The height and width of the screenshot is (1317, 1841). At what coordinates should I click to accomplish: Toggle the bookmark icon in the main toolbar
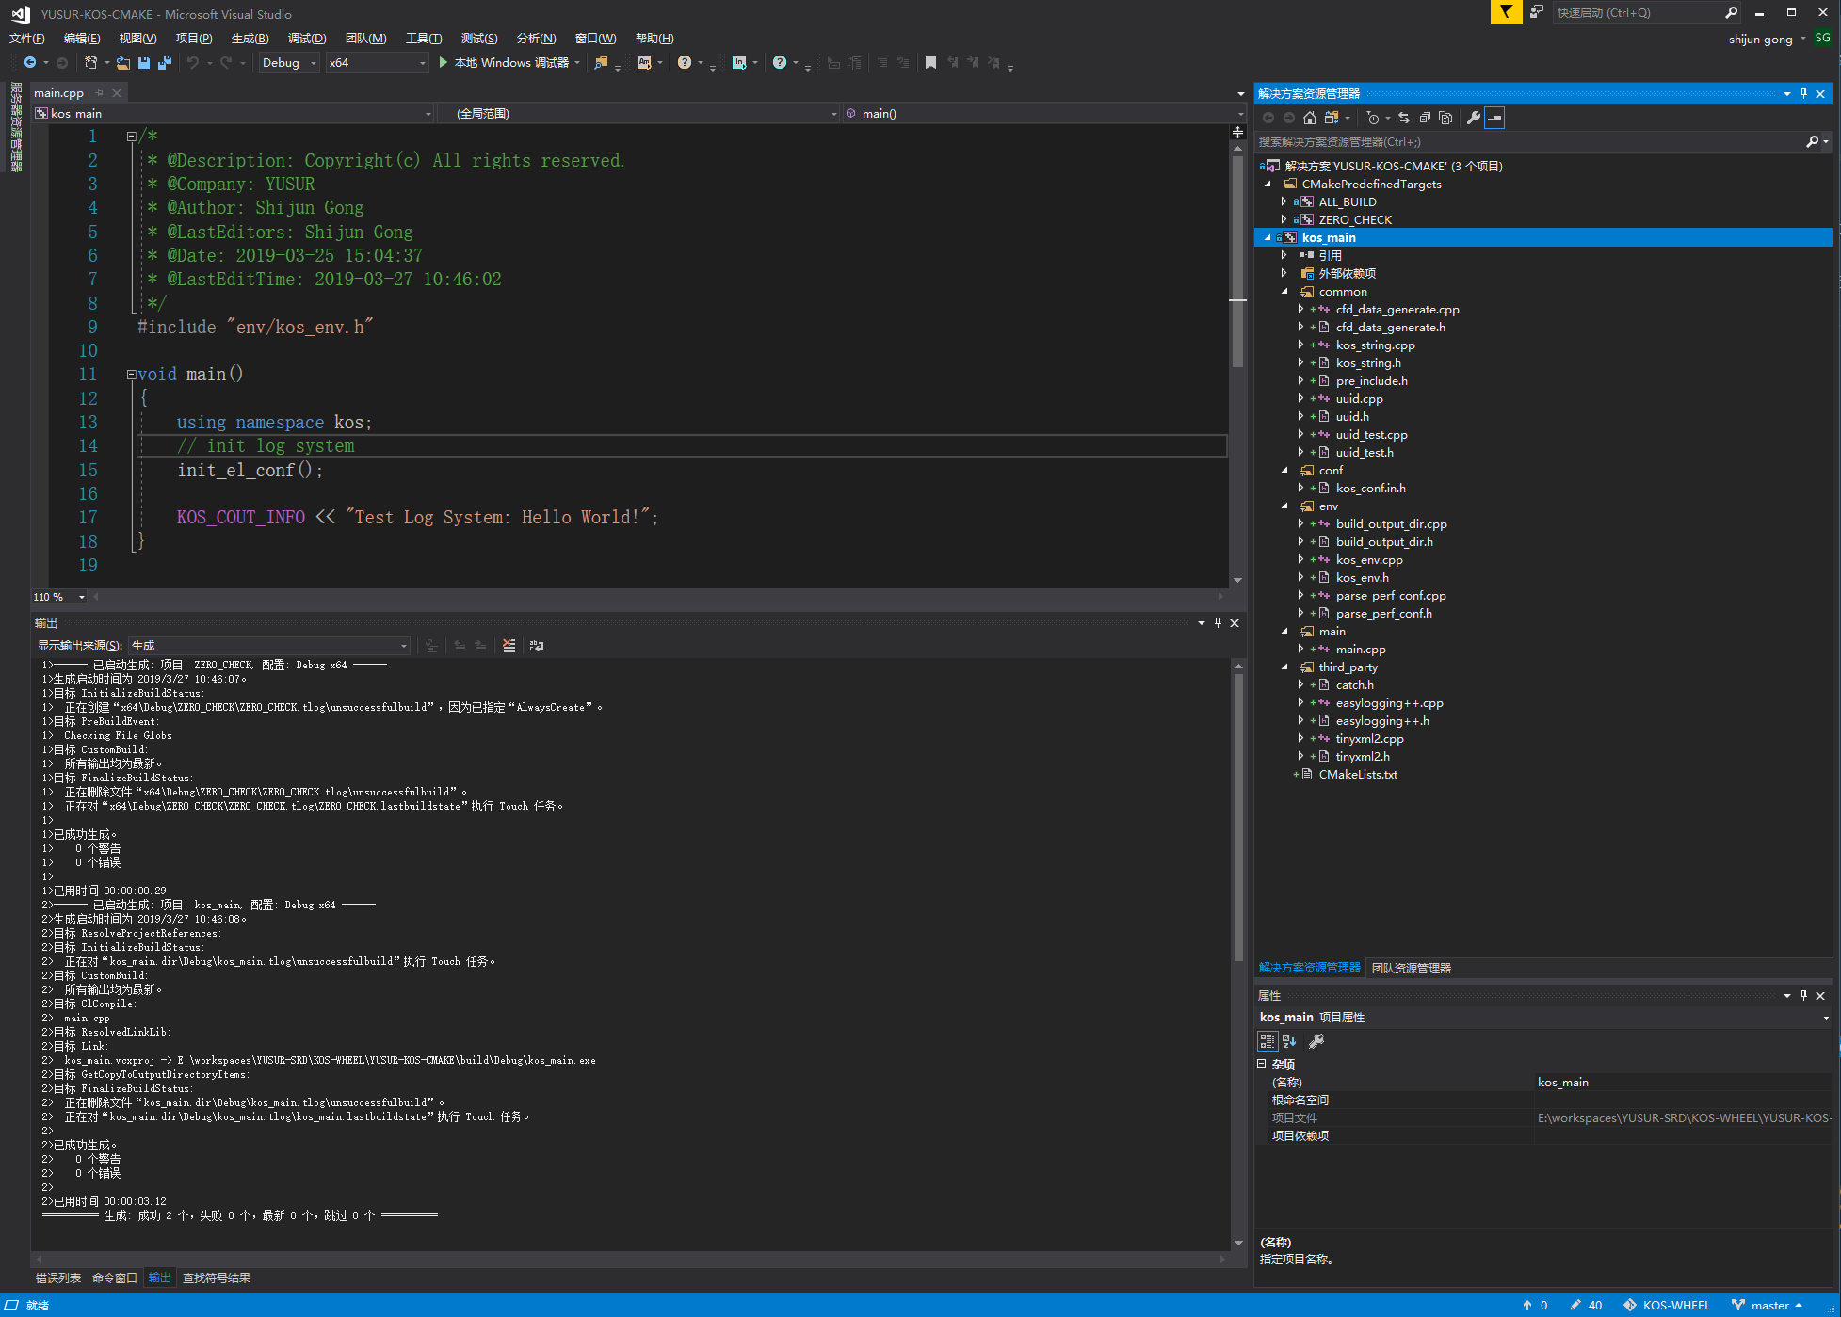coord(930,63)
